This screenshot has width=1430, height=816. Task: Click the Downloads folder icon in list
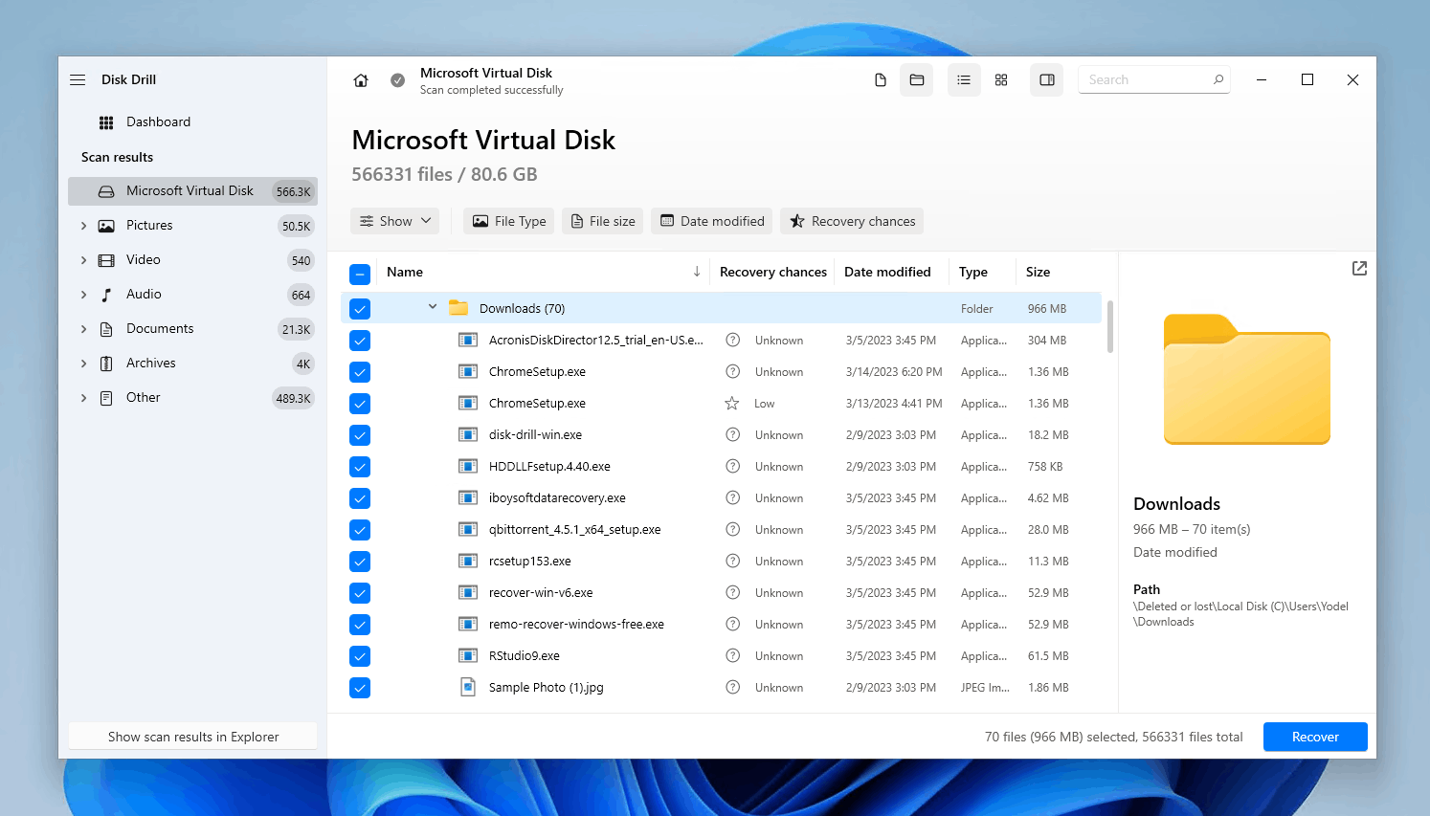click(x=458, y=308)
